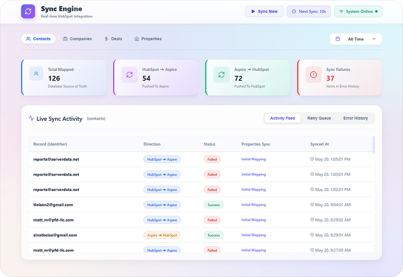Select the Error History tab
The height and width of the screenshot is (277, 403).
(x=355, y=118)
